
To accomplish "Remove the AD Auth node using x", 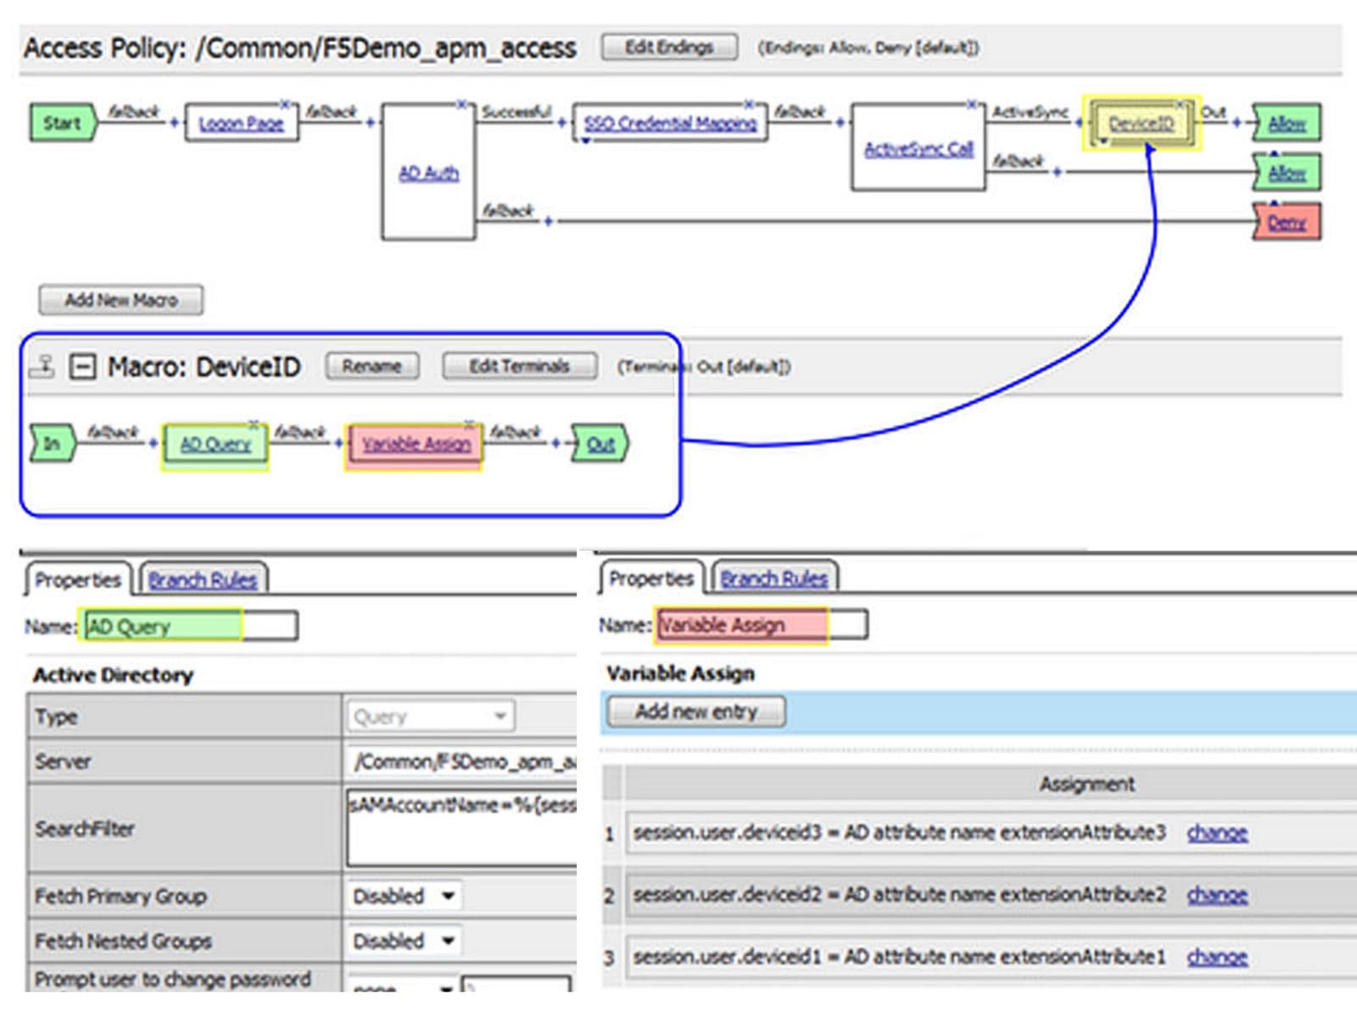I will click(461, 104).
